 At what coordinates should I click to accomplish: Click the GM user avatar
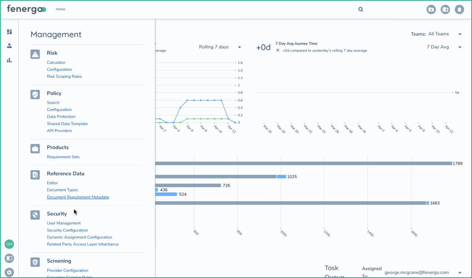(9, 244)
